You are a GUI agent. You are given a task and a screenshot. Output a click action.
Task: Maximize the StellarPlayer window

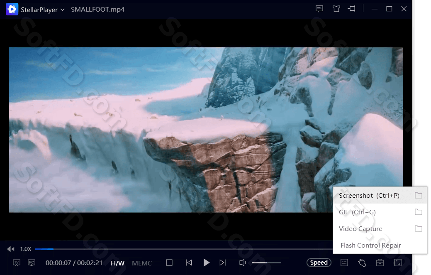(x=389, y=9)
